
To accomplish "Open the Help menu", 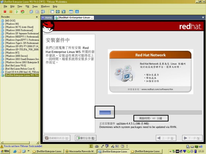I will tap(55, 6).
